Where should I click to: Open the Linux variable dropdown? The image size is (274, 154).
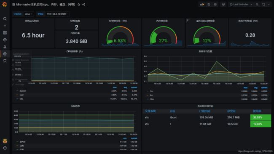point(28,14)
